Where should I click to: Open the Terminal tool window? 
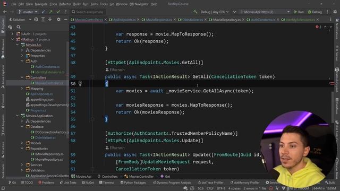(x=107, y=183)
